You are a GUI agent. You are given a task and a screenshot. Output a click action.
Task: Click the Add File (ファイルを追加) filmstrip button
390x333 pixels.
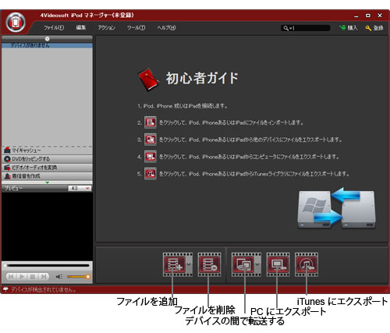click(x=175, y=264)
